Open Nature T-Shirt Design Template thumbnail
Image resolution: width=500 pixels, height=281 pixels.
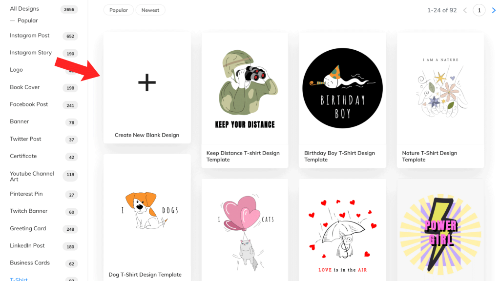(440, 88)
